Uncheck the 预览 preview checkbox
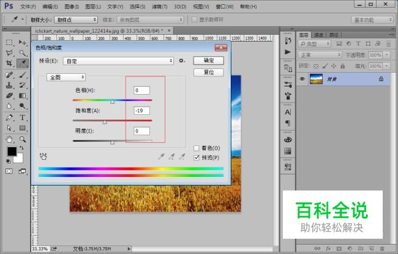 pos(197,158)
